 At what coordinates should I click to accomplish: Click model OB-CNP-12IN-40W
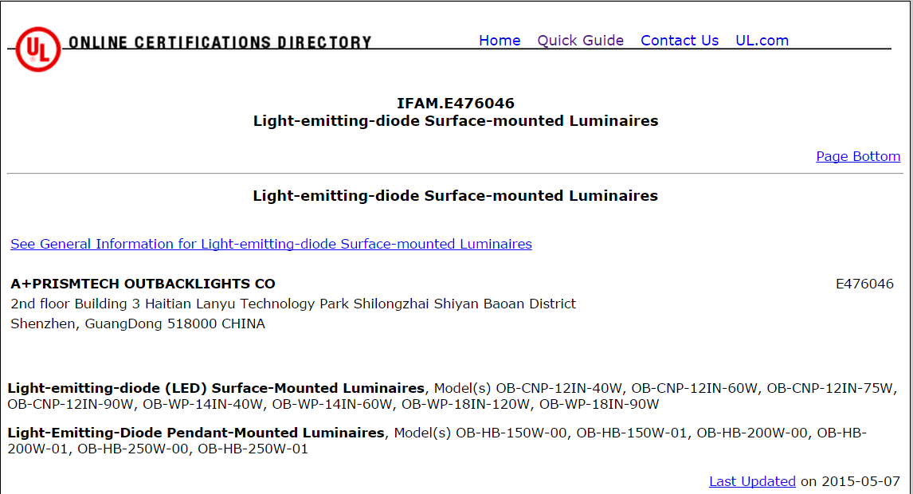click(559, 388)
